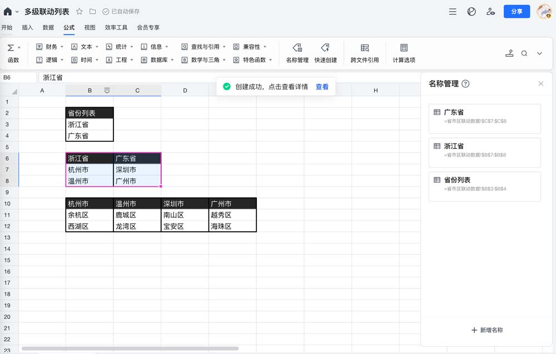
Task: Click the formula bar showing 浙江省
Action: pyautogui.click(x=222, y=77)
